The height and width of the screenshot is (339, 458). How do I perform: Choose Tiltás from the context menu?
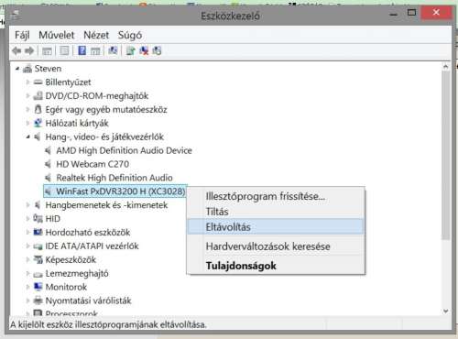click(x=276, y=212)
